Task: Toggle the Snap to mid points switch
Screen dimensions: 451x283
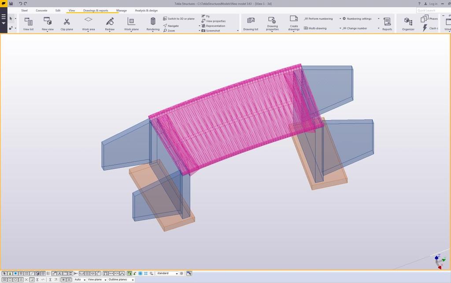Action: pyautogui.click(x=21, y=279)
